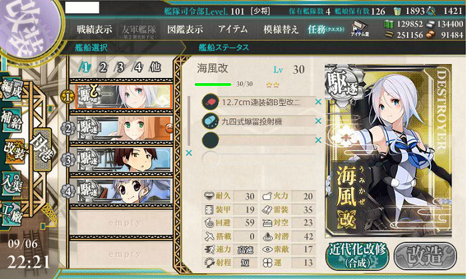Select the third destroyer in the ship list
The width and height of the screenshot is (467, 279).
[x=123, y=160]
